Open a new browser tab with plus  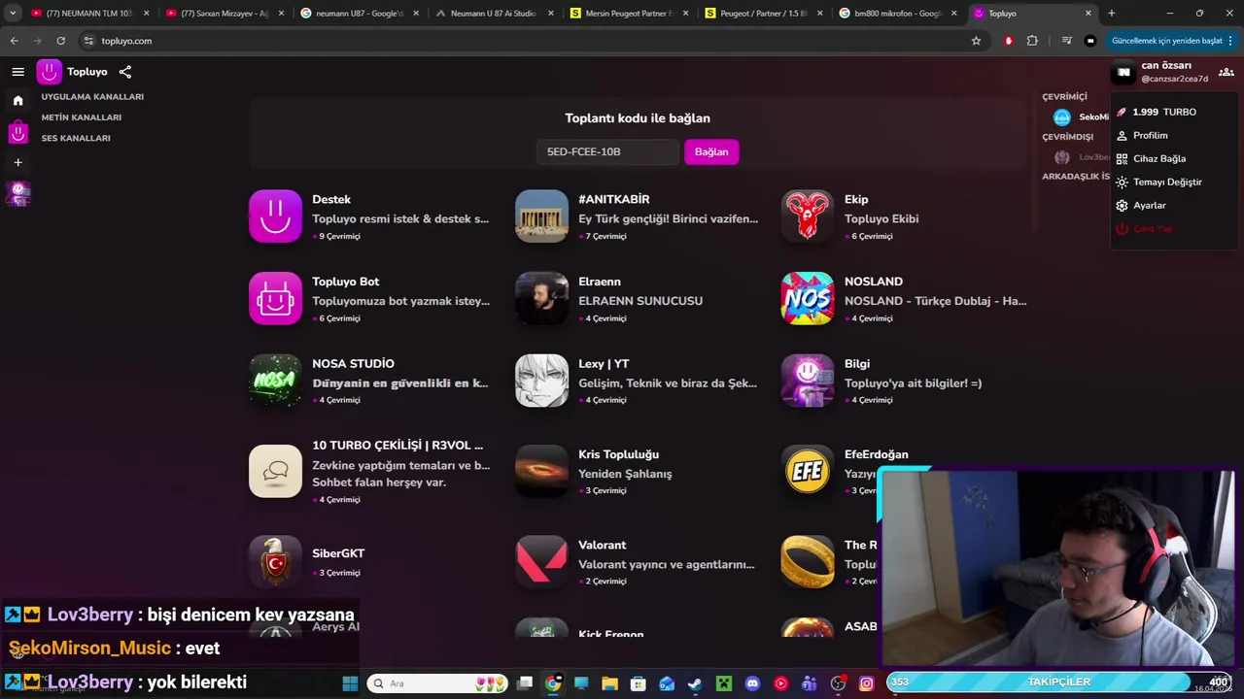click(x=1112, y=14)
